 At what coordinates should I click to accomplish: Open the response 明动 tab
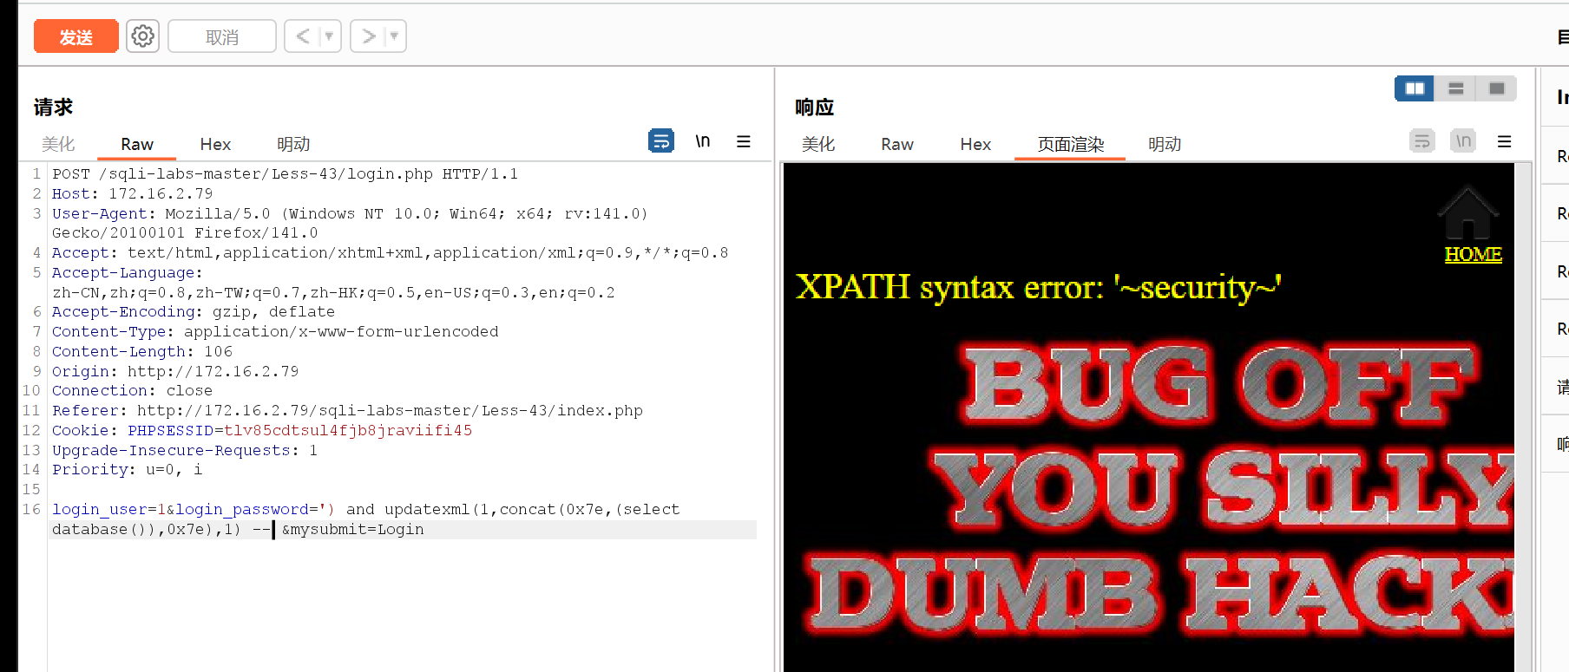(x=1165, y=144)
